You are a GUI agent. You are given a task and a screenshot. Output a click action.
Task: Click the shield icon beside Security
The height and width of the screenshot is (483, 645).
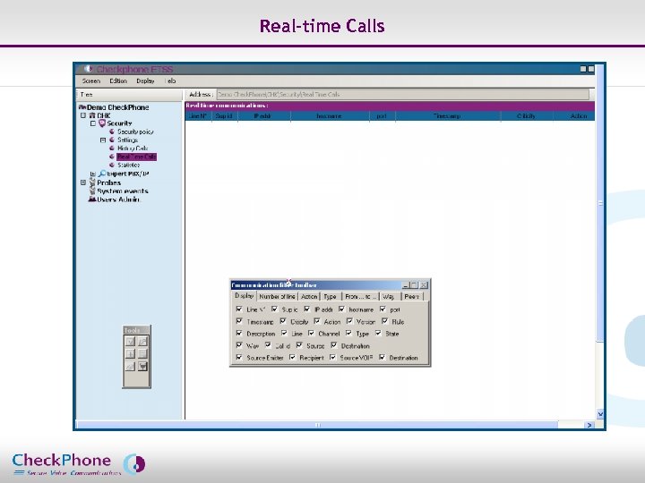point(102,123)
